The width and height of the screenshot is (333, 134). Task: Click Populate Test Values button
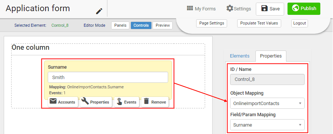click(x=259, y=23)
